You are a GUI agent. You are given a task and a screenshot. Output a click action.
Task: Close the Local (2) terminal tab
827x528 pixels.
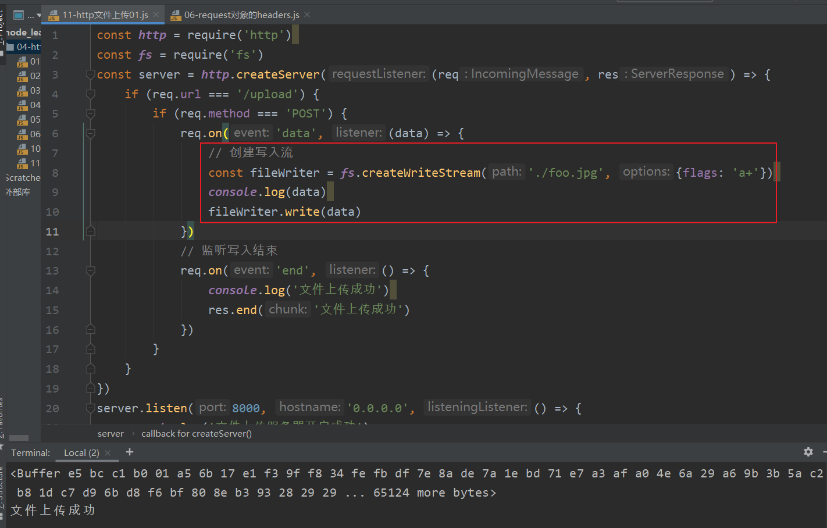[108, 453]
